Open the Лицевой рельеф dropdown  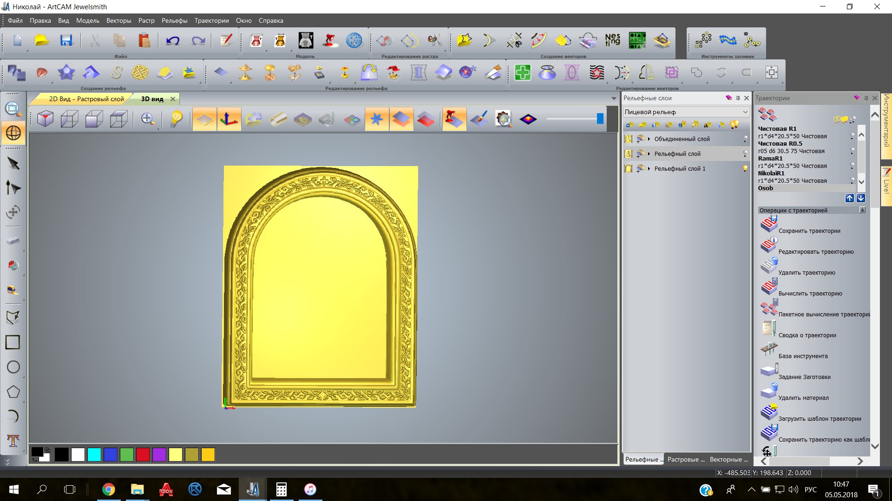tap(745, 112)
